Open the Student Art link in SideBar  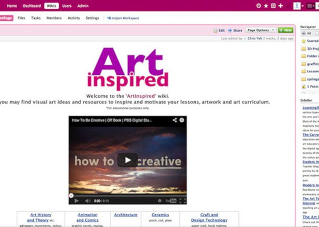coord(311,162)
